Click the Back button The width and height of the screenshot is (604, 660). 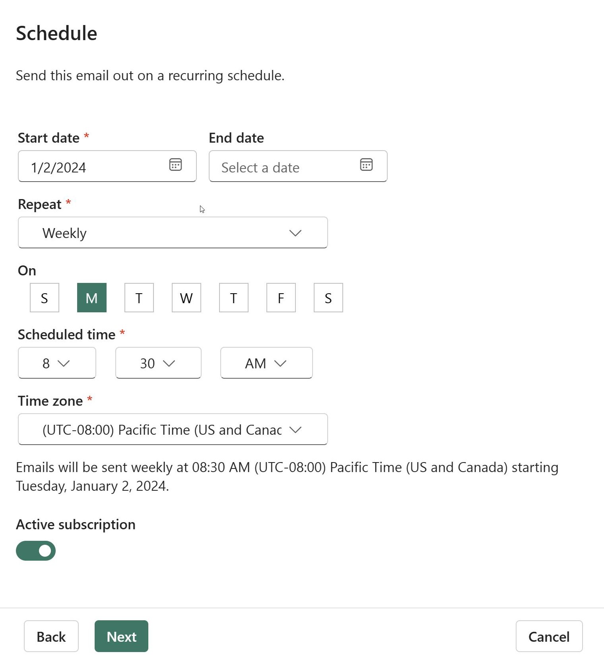(x=51, y=636)
